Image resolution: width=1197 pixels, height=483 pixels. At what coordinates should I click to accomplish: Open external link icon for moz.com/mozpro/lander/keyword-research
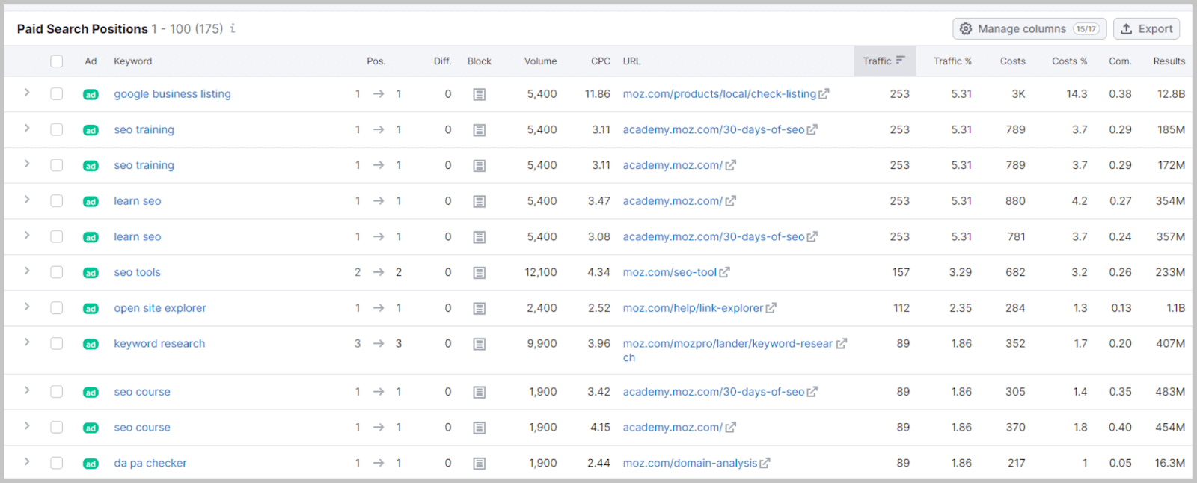pos(841,344)
